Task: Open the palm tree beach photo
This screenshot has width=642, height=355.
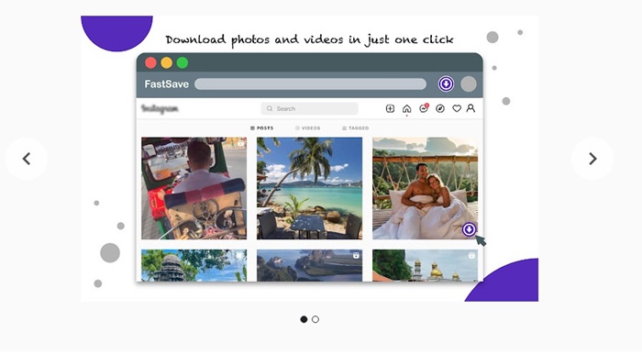Action: click(310, 188)
